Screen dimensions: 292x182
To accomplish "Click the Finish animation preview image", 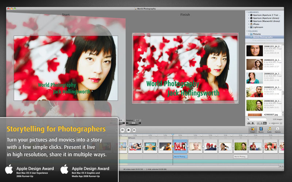I will (185, 68).
